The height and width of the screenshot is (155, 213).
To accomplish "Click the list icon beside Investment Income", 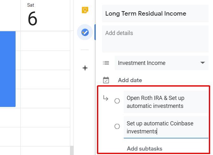I will pos(106,63).
